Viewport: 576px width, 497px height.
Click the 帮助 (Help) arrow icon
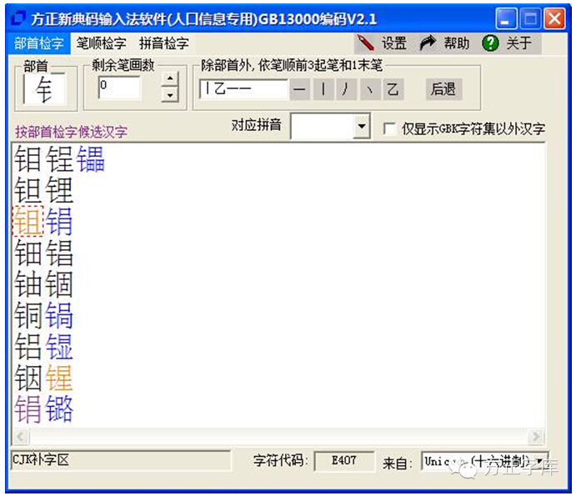point(428,43)
